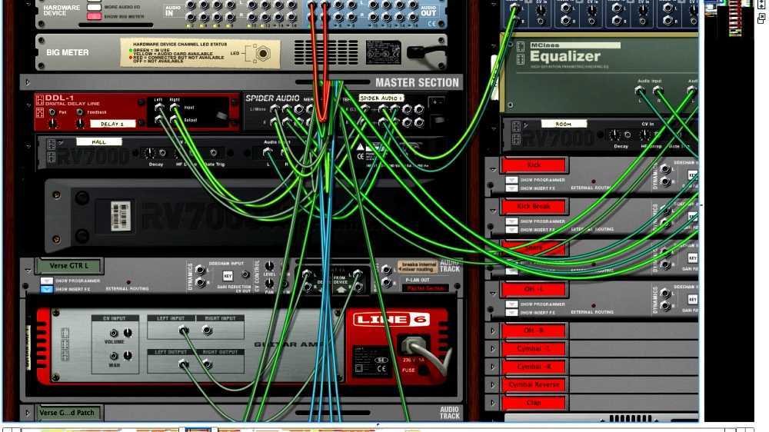Click the DDL-1 Left output jack
This screenshot has width=769, height=432.
click(158, 120)
